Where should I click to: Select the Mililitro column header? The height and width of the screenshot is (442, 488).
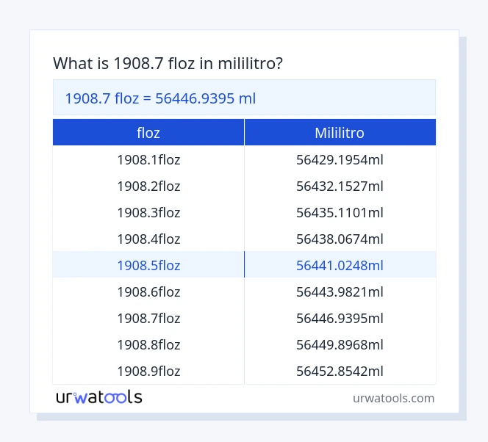[x=340, y=133]
